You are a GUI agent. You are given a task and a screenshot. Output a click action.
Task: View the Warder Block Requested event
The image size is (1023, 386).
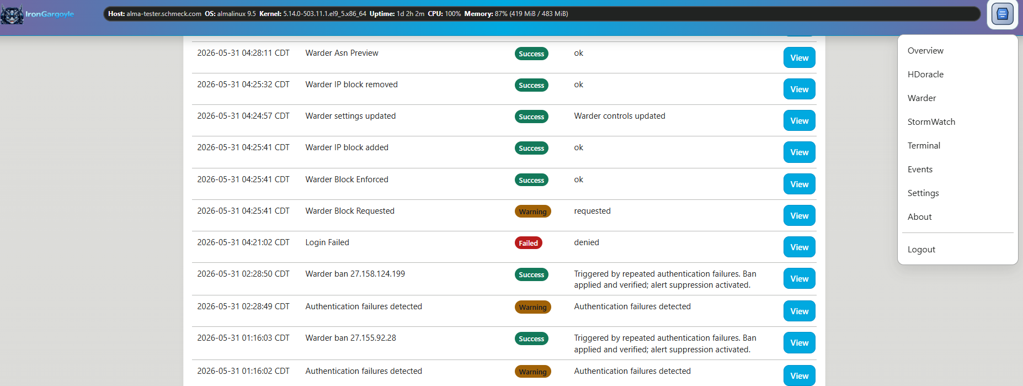click(799, 215)
